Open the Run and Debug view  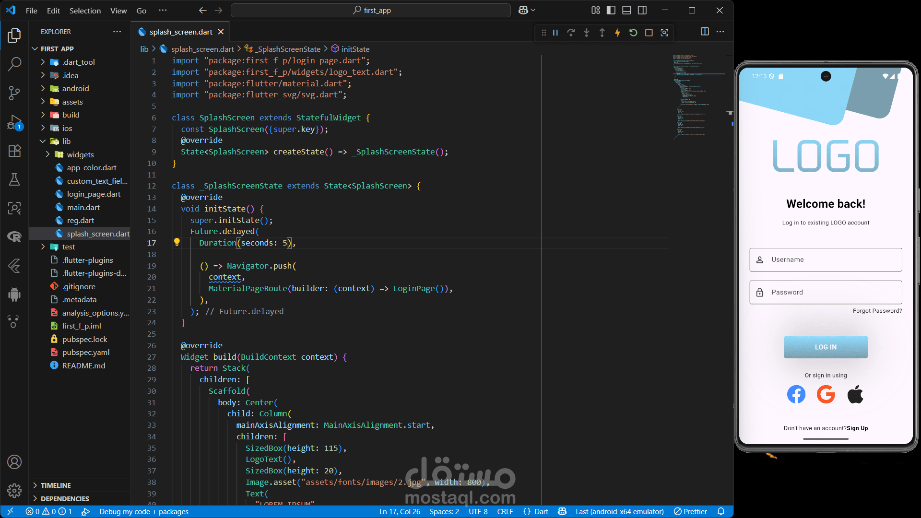pos(14,122)
